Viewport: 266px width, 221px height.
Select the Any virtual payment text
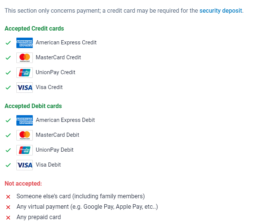(87, 206)
